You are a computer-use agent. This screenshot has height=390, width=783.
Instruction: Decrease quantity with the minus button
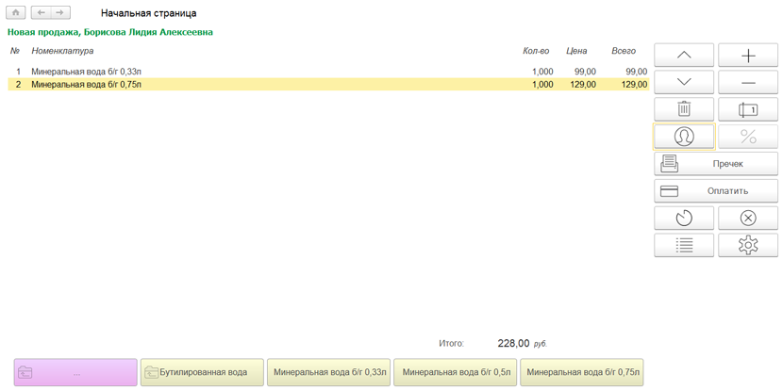tap(748, 83)
